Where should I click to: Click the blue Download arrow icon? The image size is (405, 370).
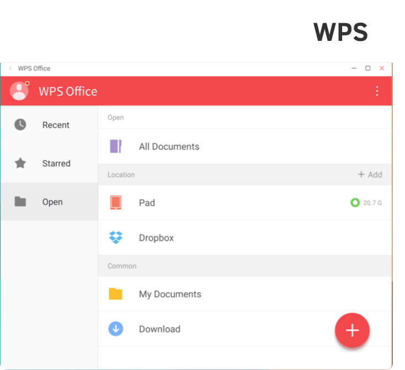[115, 329]
